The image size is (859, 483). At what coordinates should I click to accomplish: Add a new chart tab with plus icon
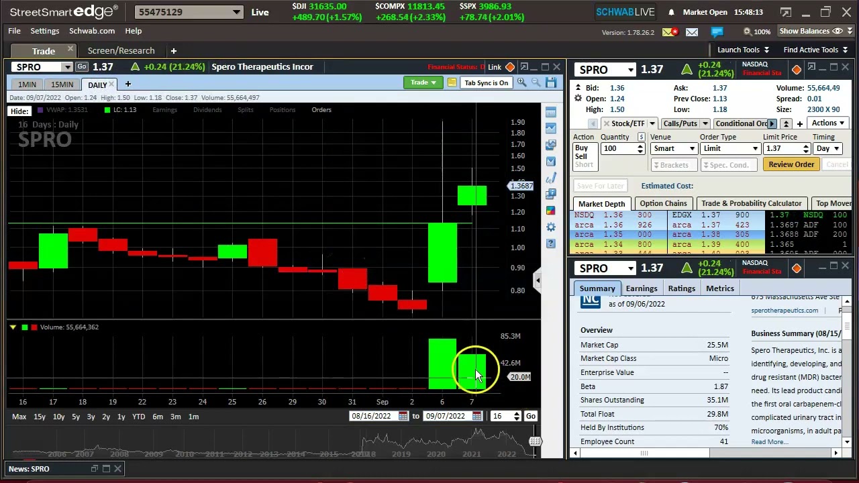pos(128,84)
